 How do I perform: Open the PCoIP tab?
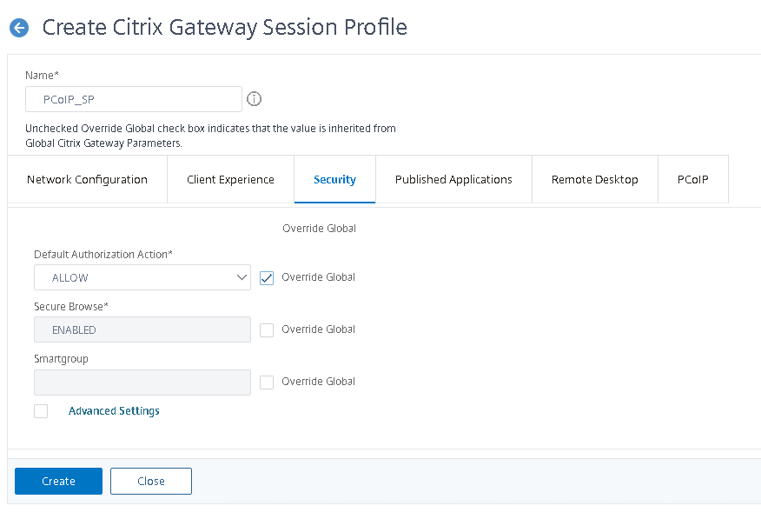pyautogui.click(x=693, y=180)
